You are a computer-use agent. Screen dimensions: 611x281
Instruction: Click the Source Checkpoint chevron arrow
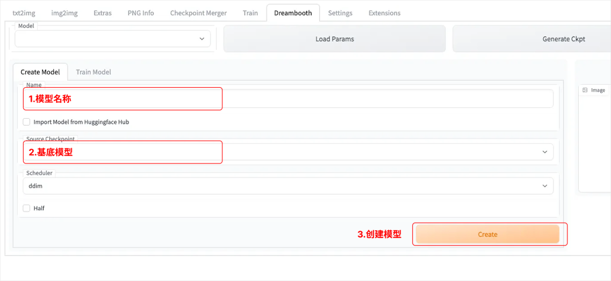pyautogui.click(x=545, y=152)
